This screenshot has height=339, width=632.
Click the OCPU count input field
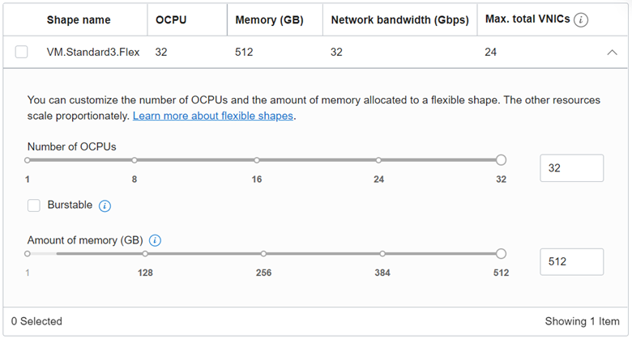571,168
